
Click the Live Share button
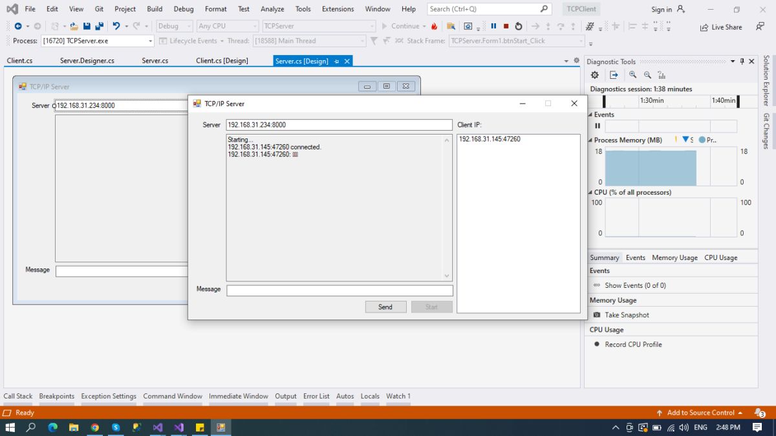point(721,27)
